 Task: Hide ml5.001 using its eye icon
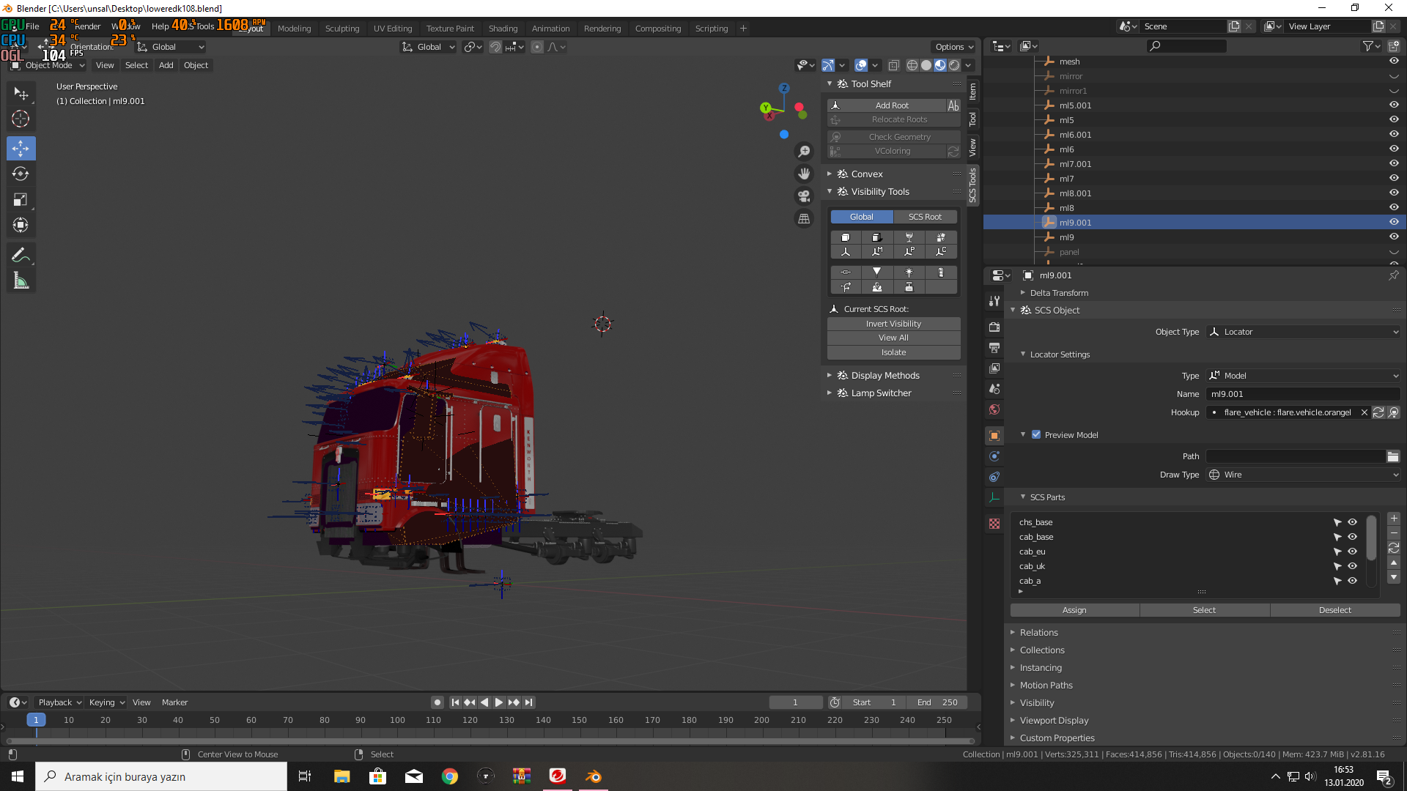pos(1394,105)
